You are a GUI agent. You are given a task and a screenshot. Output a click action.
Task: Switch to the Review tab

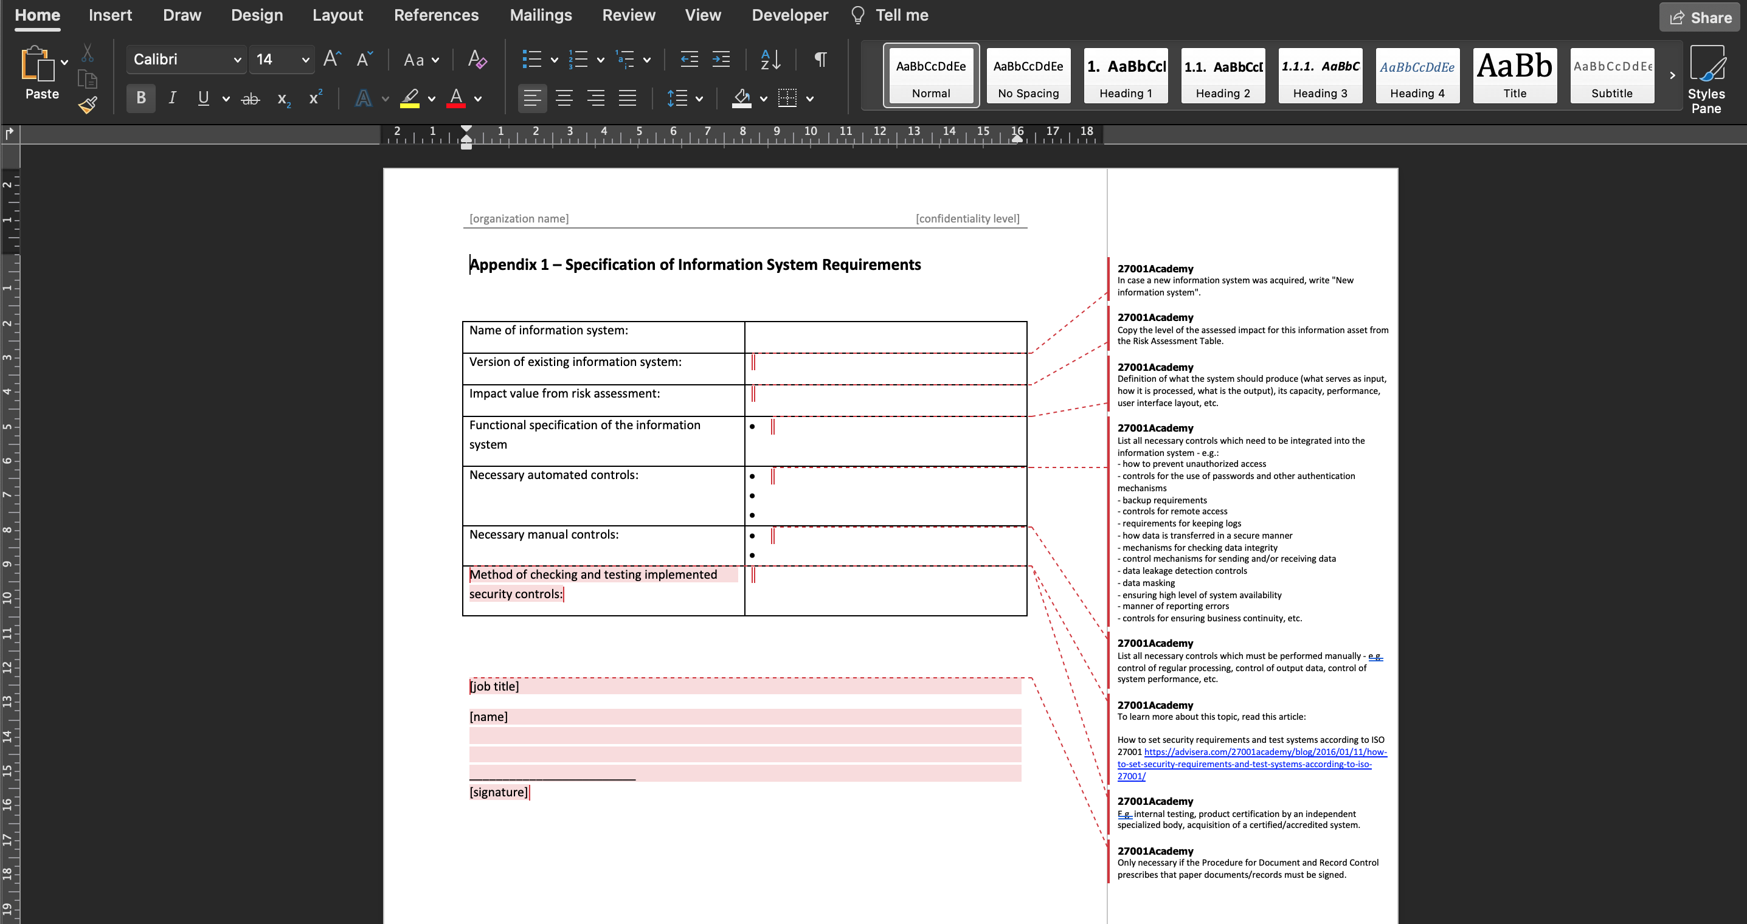point(628,15)
